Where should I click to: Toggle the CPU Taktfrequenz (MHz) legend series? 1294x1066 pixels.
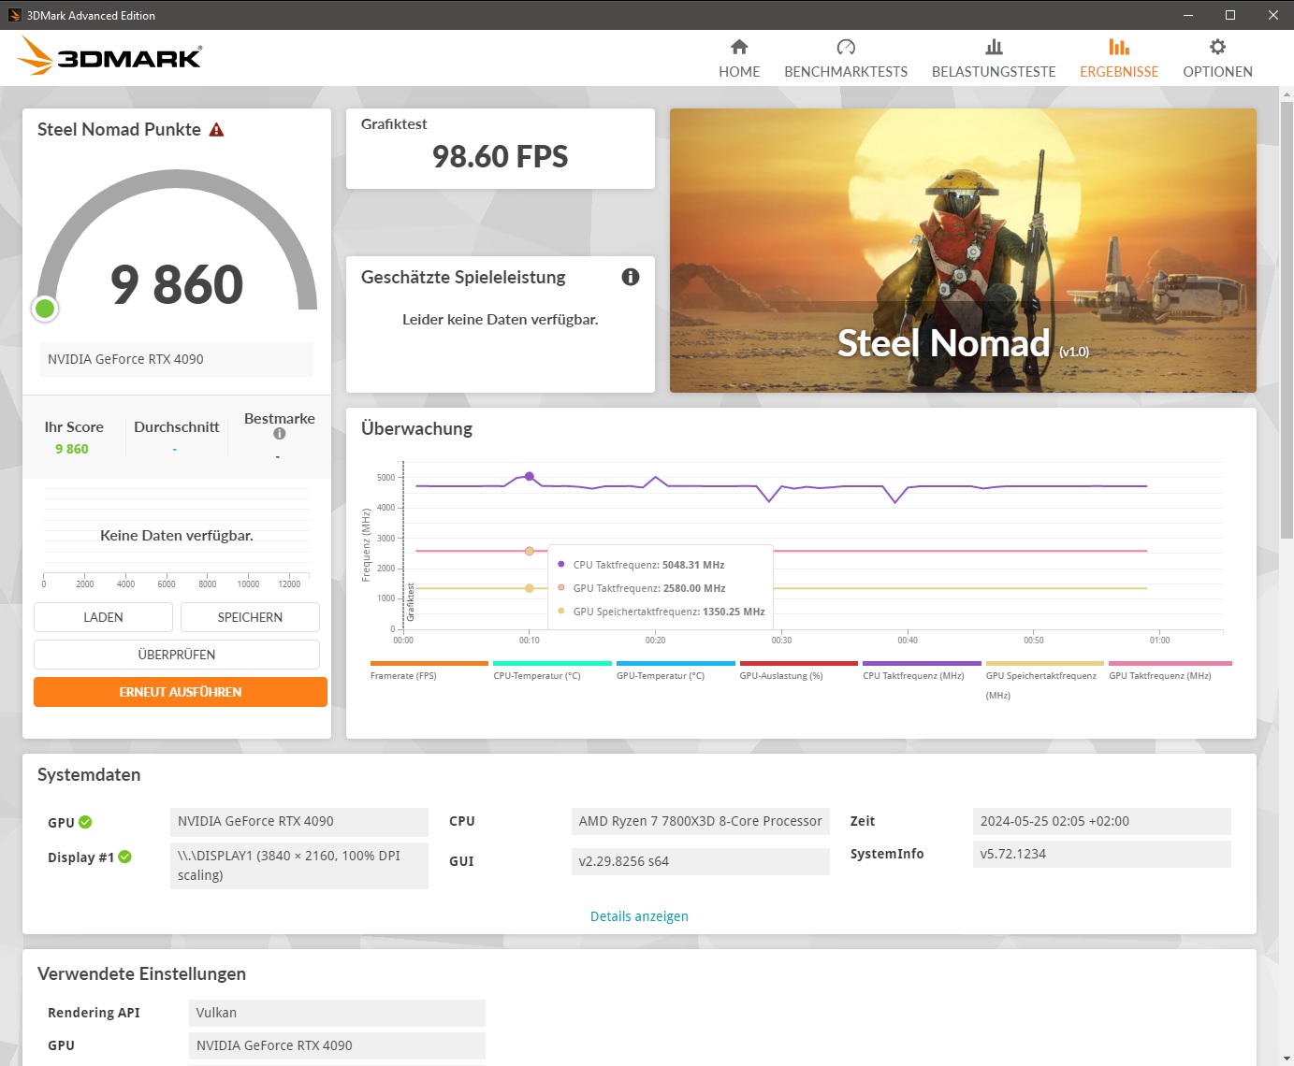point(922,670)
